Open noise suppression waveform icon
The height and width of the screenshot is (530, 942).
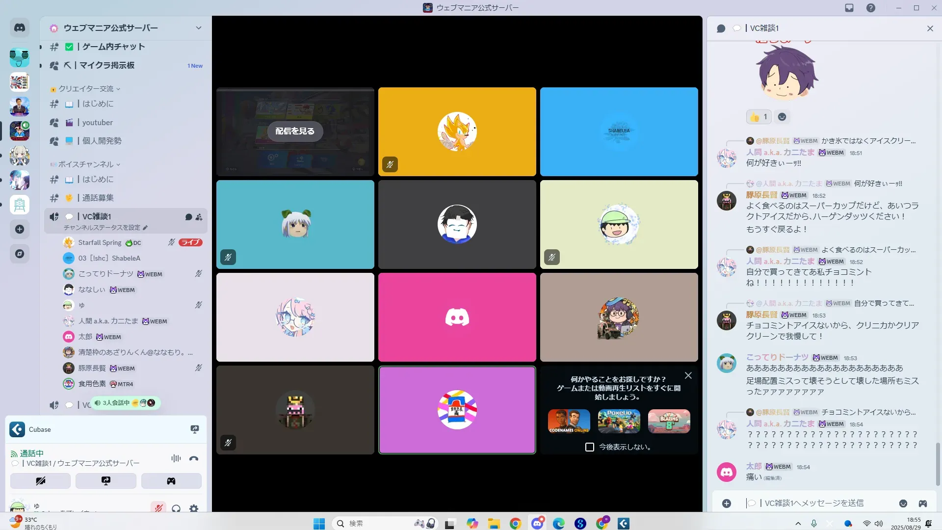176,458
